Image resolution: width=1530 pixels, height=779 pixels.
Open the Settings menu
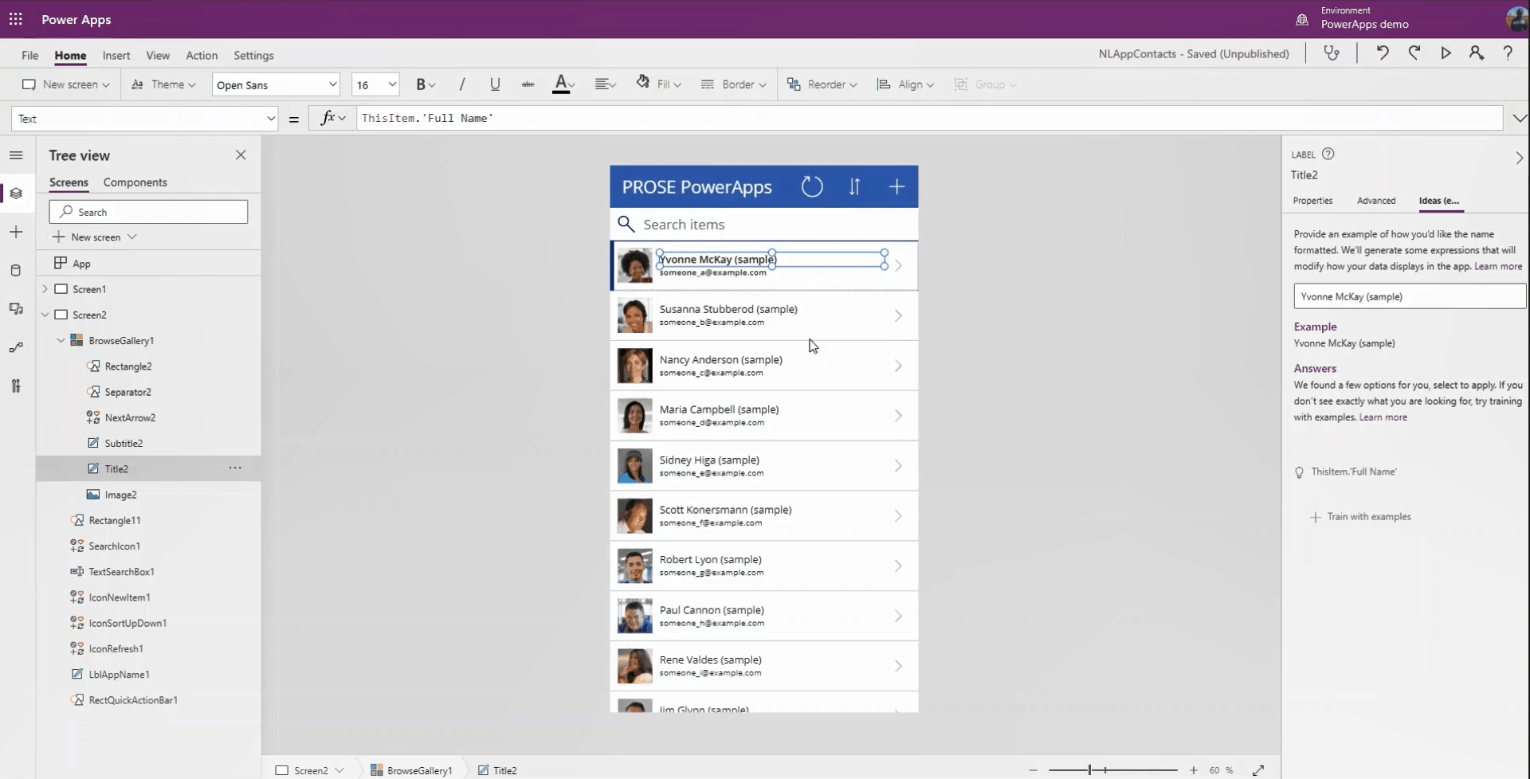point(253,55)
